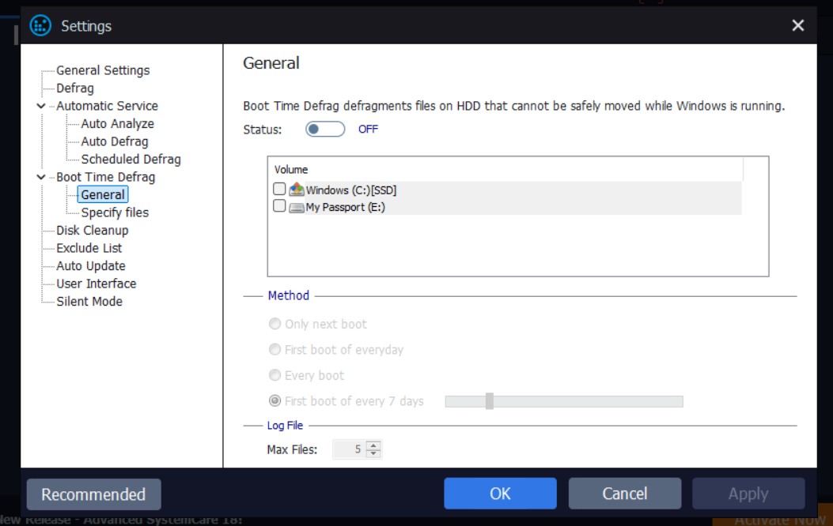Click the boot interval days slider handle
The image size is (833, 526).
coord(490,401)
